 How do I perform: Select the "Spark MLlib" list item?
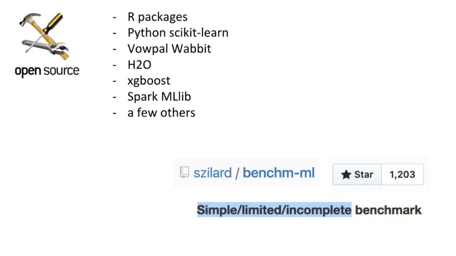pyautogui.click(x=159, y=97)
